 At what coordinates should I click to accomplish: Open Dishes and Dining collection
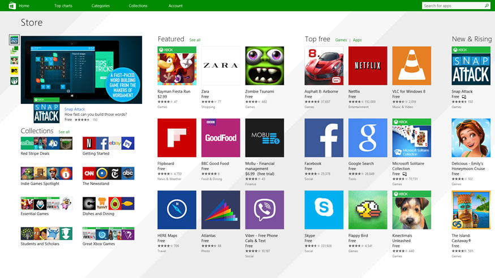(x=108, y=203)
